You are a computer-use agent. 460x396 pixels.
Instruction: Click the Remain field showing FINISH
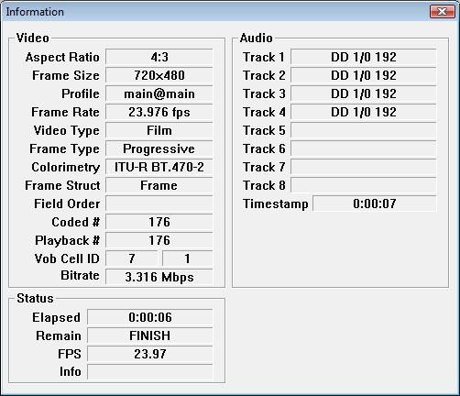point(150,335)
